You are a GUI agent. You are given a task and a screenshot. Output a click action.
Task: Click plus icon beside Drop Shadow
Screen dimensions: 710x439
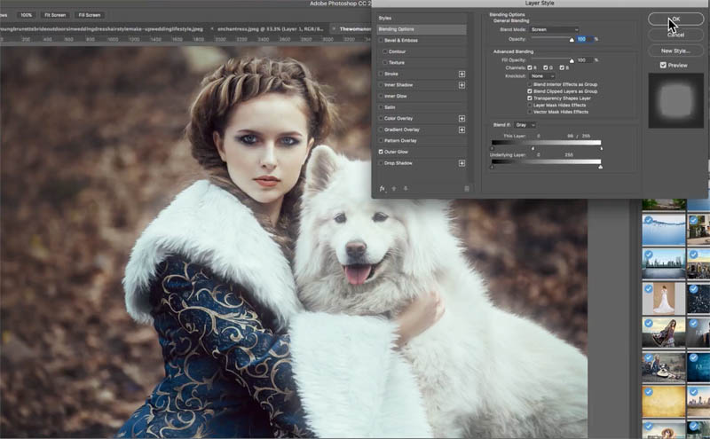click(x=461, y=163)
